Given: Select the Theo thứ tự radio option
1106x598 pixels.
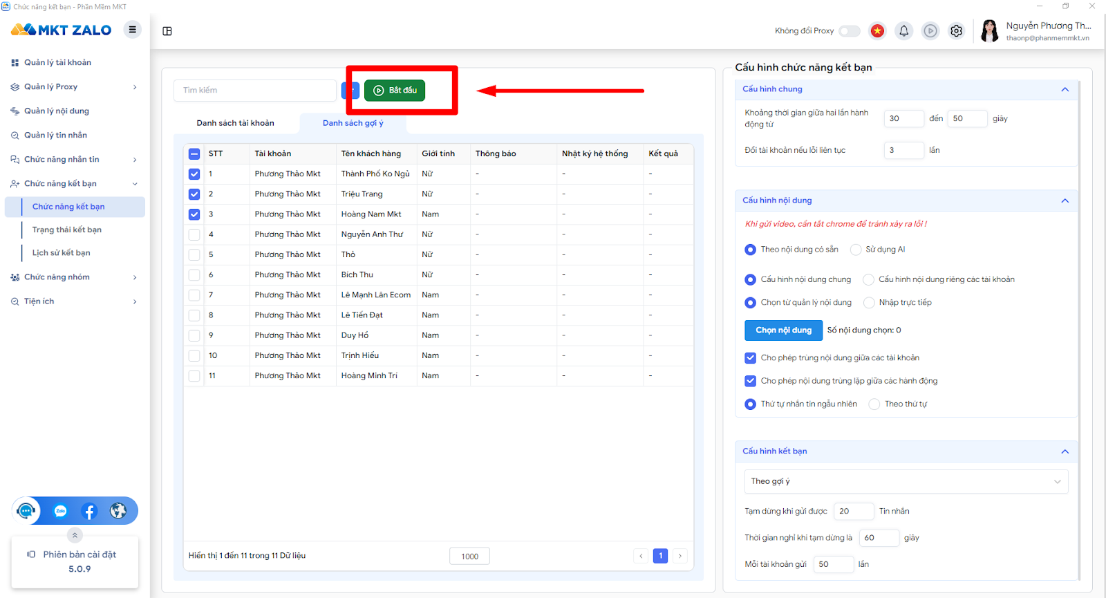Looking at the screenshot, I should 874,404.
